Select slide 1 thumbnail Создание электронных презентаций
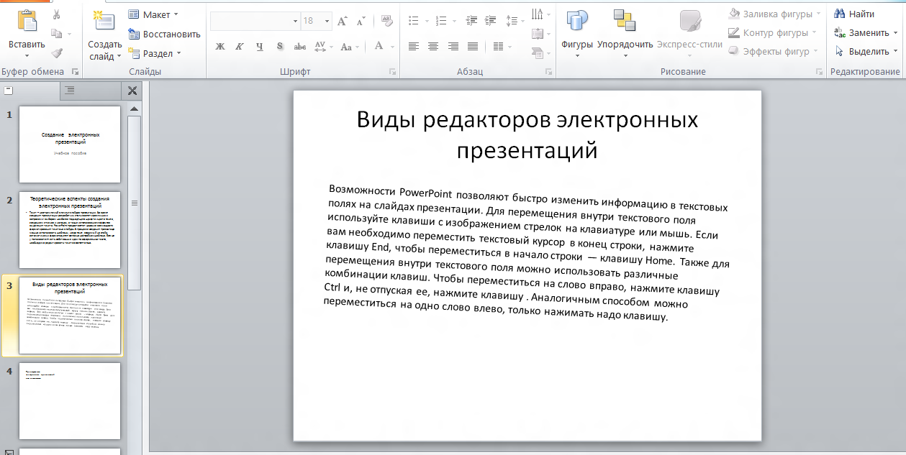Image resolution: width=906 pixels, height=455 pixels. point(70,144)
